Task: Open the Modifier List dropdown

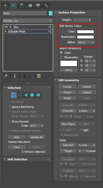Action: point(28,21)
